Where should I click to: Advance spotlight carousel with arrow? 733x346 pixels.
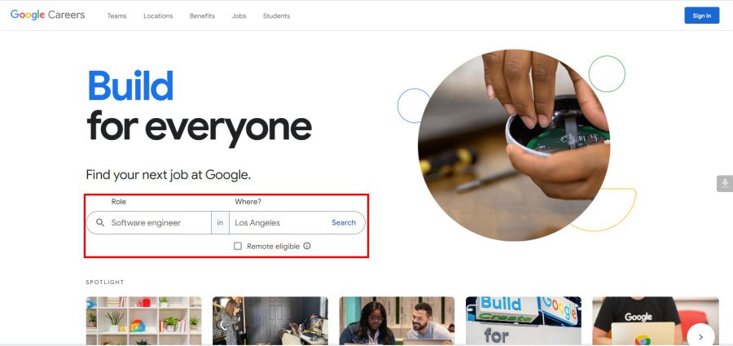coord(700,336)
